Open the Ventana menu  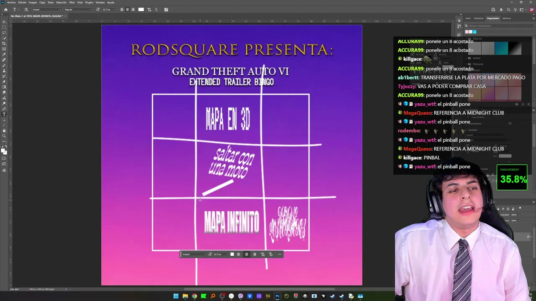click(x=100, y=3)
